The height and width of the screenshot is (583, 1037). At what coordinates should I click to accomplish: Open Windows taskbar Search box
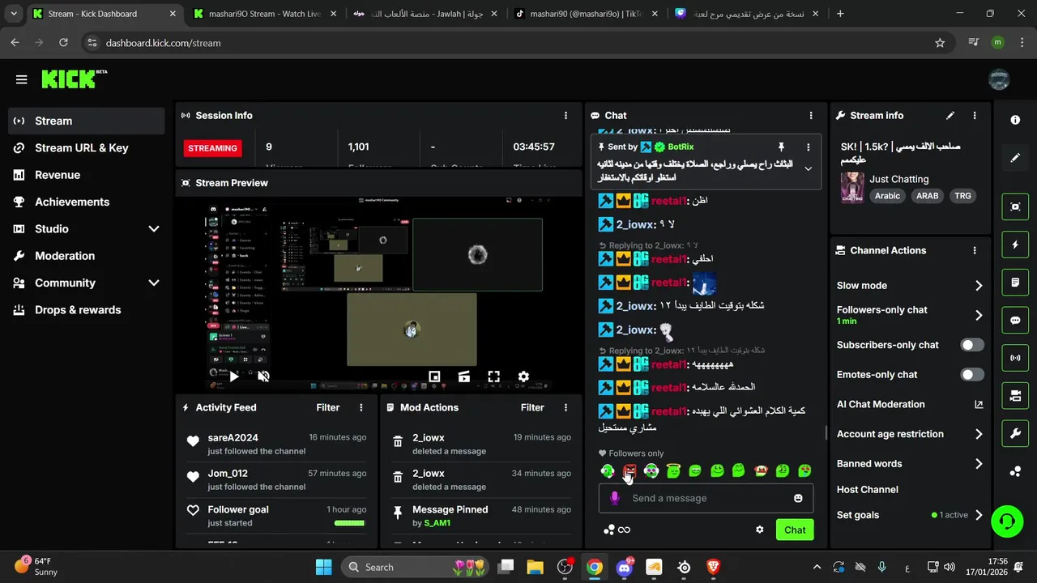click(416, 567)
